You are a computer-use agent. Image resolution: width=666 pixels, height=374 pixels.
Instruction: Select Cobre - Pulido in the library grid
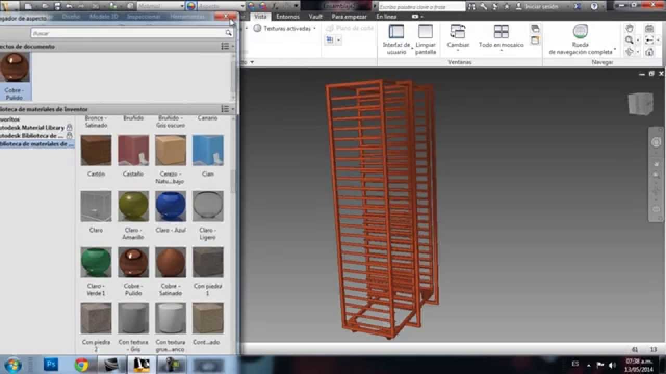pos(133,262)
